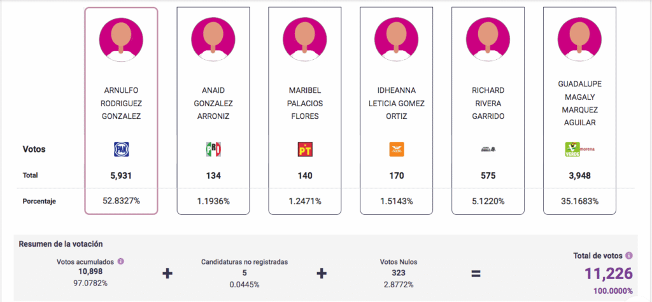
Task: Click Arnulfo's 52.8327% percentage value
Action: [121, 201]
